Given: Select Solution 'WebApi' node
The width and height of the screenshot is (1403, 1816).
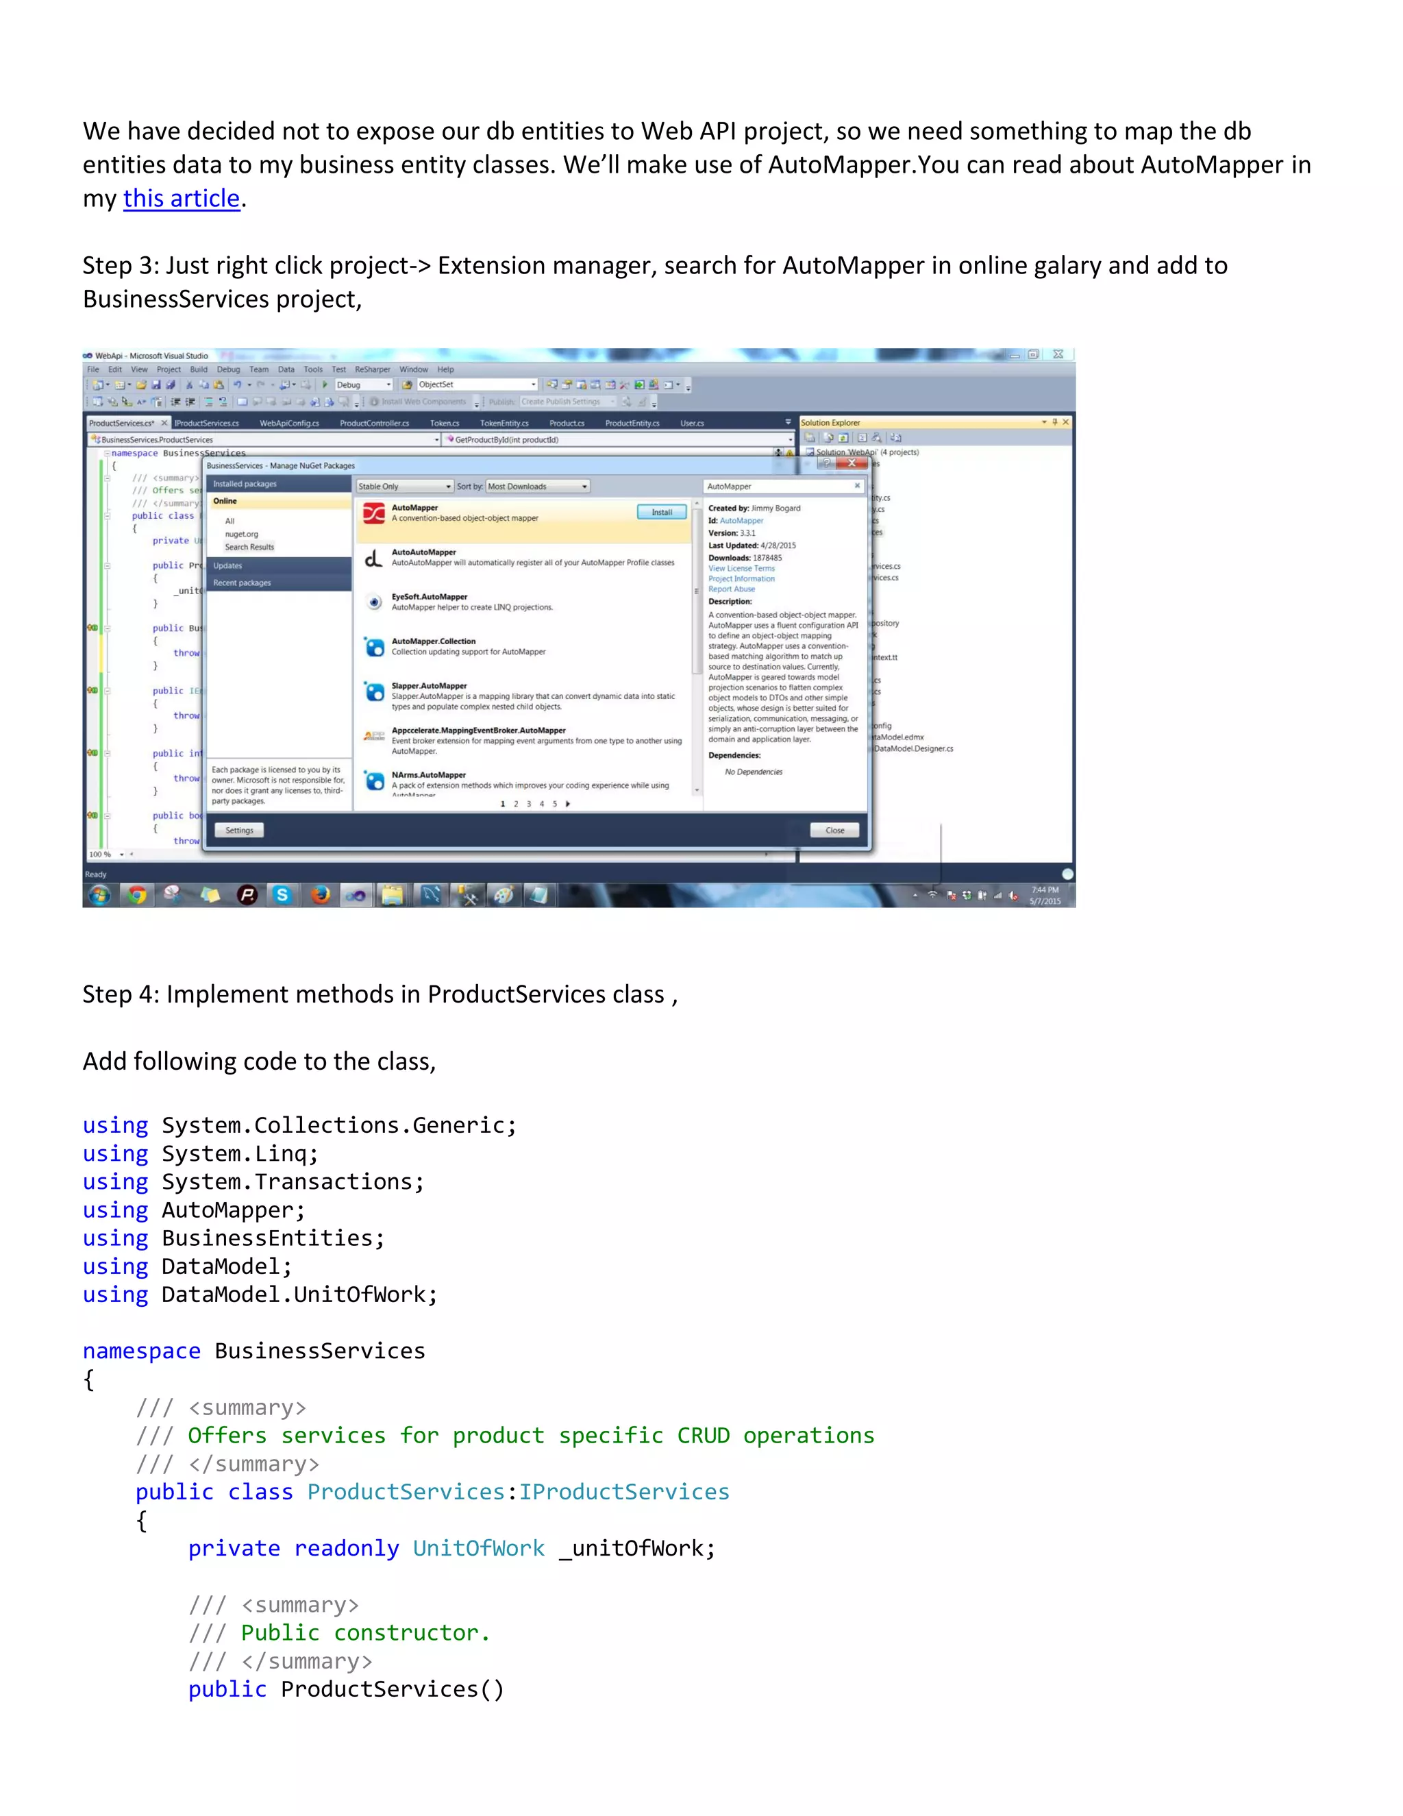Looking at the screenshot, I should [862, 452].
